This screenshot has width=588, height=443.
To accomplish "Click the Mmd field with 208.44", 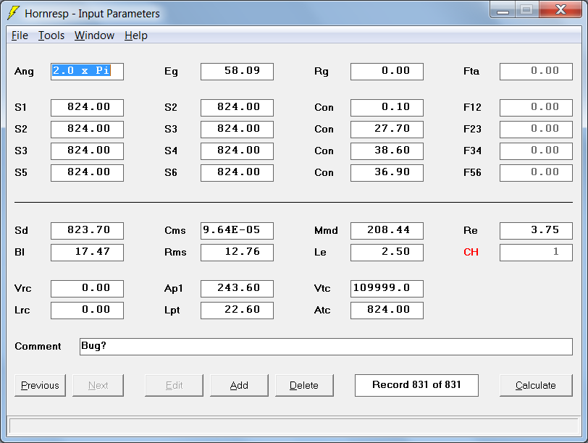I will (387, 231).
